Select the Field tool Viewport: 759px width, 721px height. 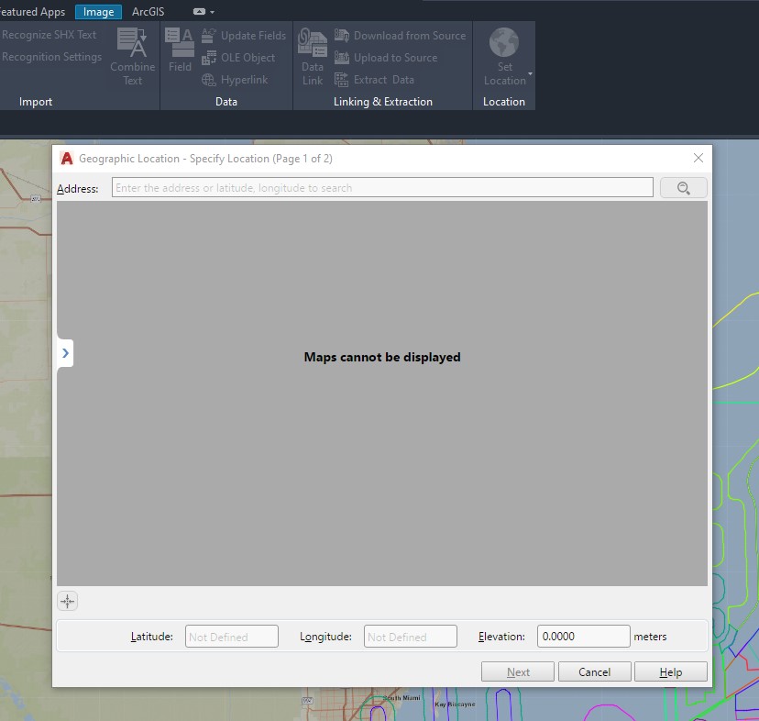pos(180,50)
